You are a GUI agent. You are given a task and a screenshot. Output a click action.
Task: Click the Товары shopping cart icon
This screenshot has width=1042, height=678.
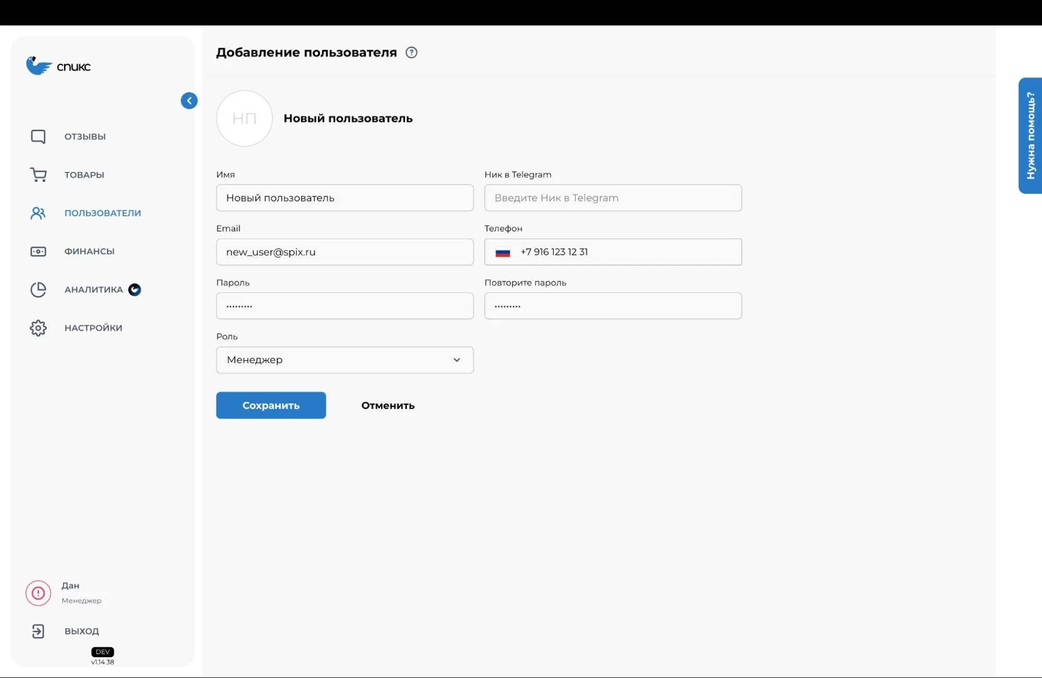point(38,175)
